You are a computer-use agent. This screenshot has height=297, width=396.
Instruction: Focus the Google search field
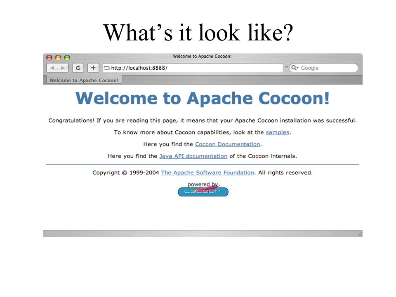tap(324, 68)
